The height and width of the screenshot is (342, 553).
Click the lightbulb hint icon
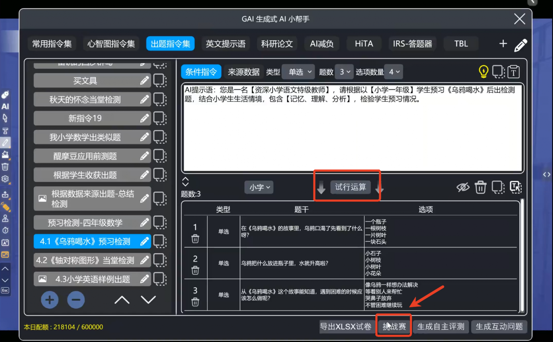[483, 72]
